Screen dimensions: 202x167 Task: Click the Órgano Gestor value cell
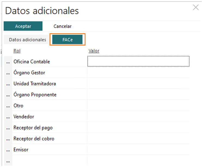[138, 72]
